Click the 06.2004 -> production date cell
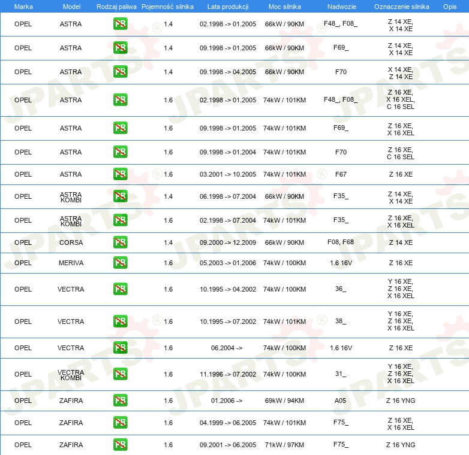 (x=227, y=348)
